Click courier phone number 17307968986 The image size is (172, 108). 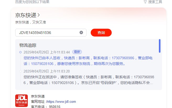pyautogui.click(x=123, y=58)
